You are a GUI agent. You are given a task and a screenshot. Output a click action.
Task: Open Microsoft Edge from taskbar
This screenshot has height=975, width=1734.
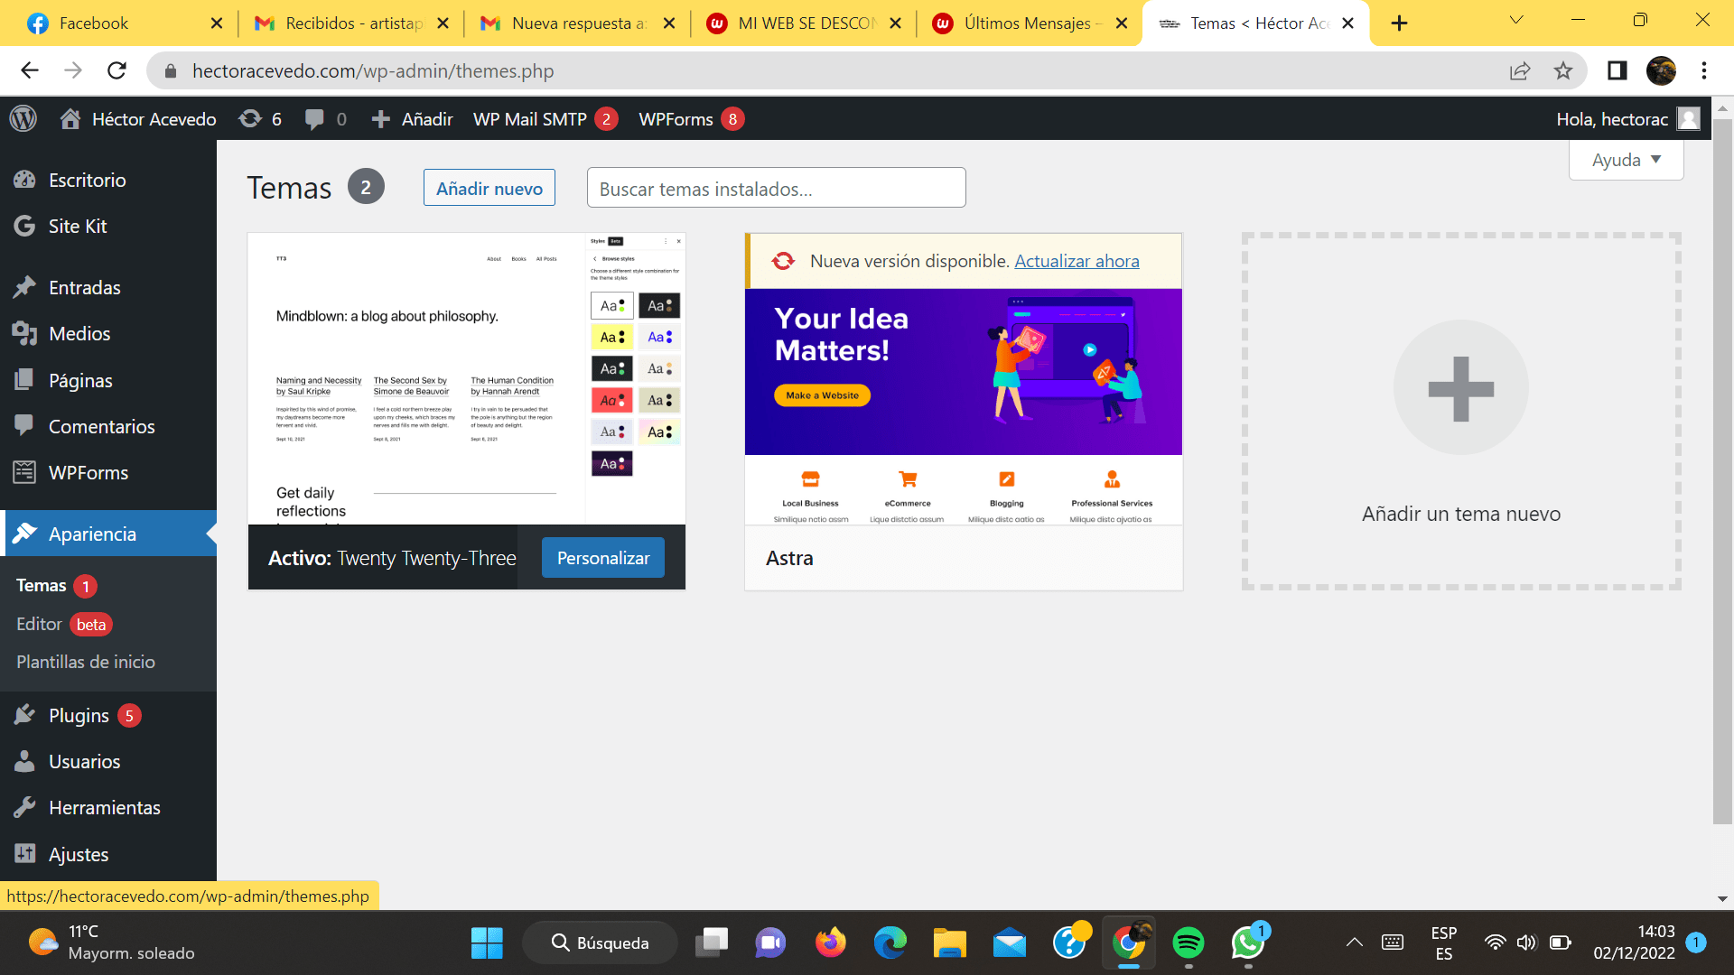pyautogui.click(x=890, y=943)
